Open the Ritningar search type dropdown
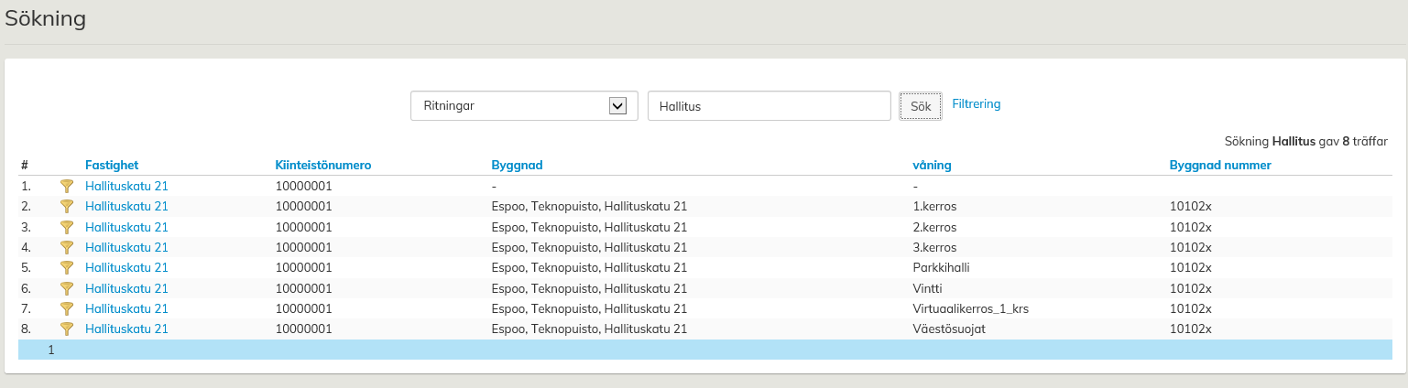The width and height of the screenshot is (1408, 388). pyautogui.click(x=523, y=106)
